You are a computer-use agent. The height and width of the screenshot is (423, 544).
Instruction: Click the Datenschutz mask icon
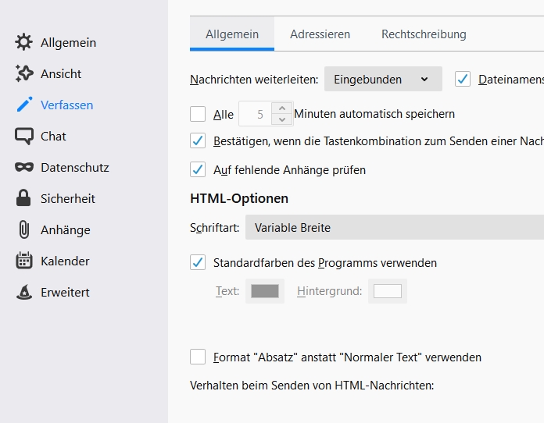tap(24, 167)
